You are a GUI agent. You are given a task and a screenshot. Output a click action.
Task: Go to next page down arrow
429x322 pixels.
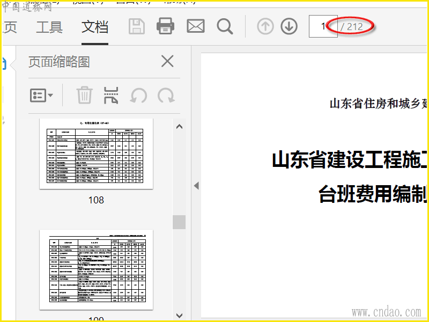(x=289, y=26)
